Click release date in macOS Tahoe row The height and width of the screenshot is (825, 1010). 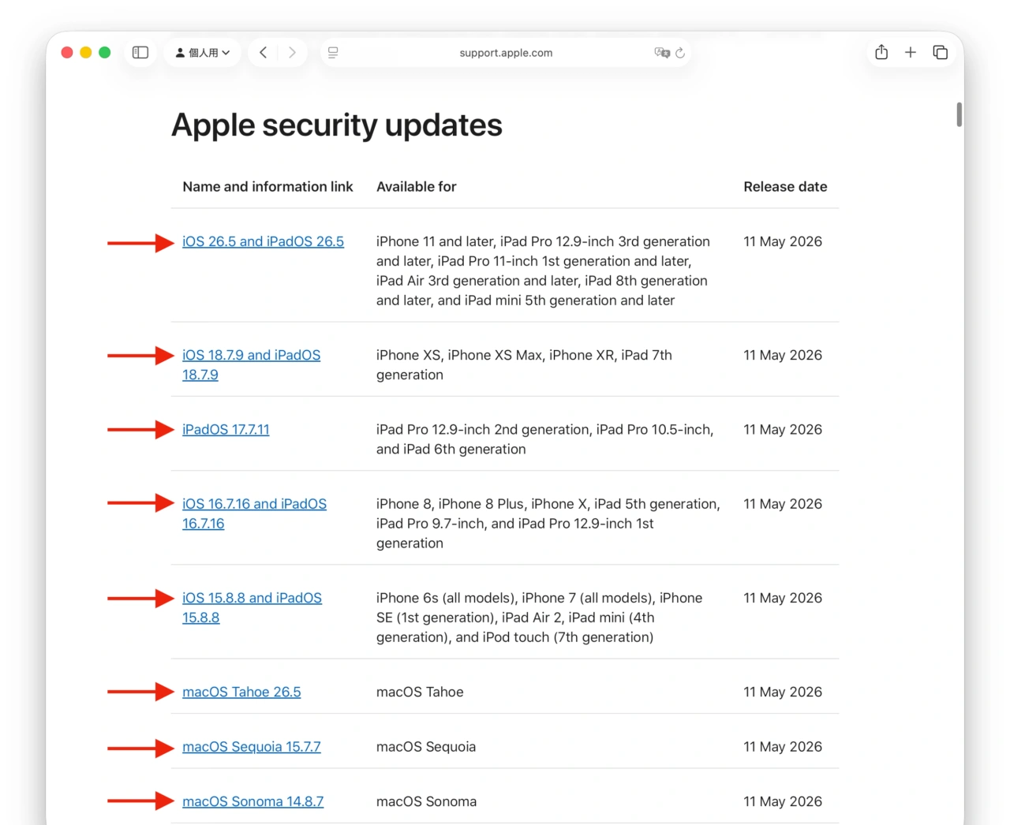click(x=783, y=692)
